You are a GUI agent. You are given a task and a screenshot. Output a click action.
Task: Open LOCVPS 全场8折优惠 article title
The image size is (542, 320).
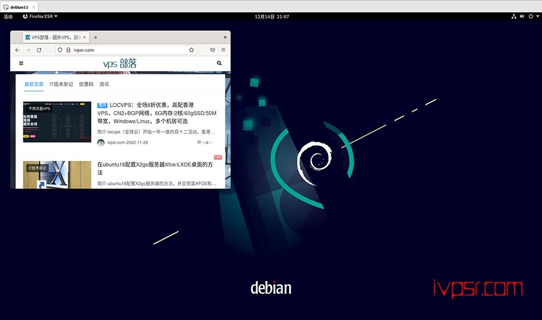[x=156, y=113]
